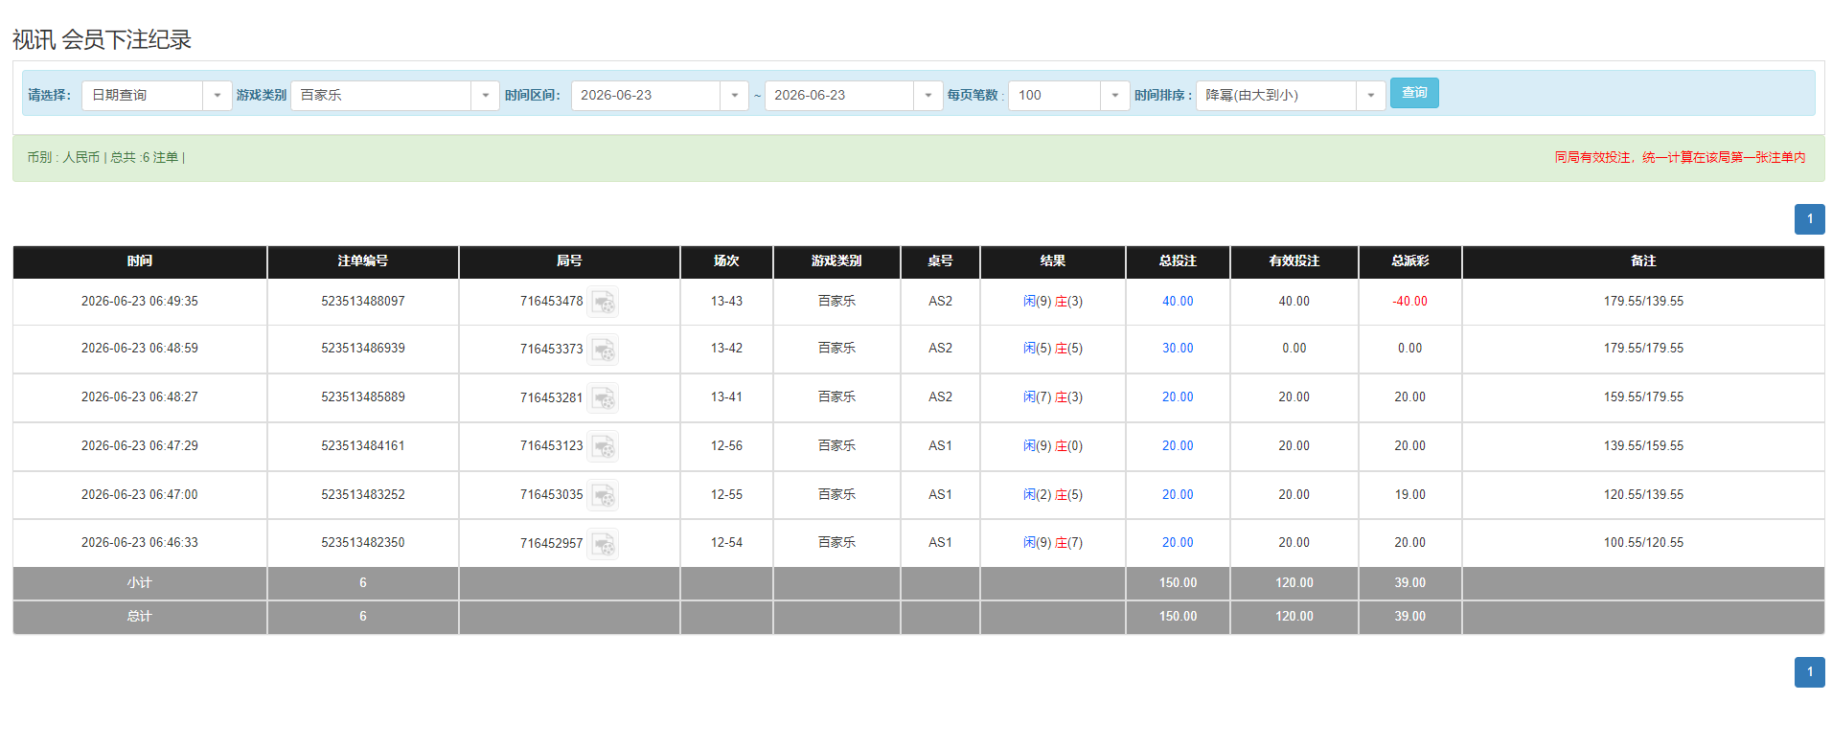The image size is (1832, 747).
Task: Click timestamp 2026-06-23 06:49:35
Action: (x=140, y=302)
